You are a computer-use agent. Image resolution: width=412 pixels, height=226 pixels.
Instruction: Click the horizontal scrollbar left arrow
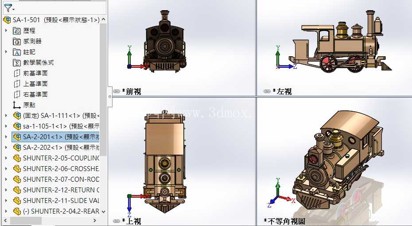[5, 221]
